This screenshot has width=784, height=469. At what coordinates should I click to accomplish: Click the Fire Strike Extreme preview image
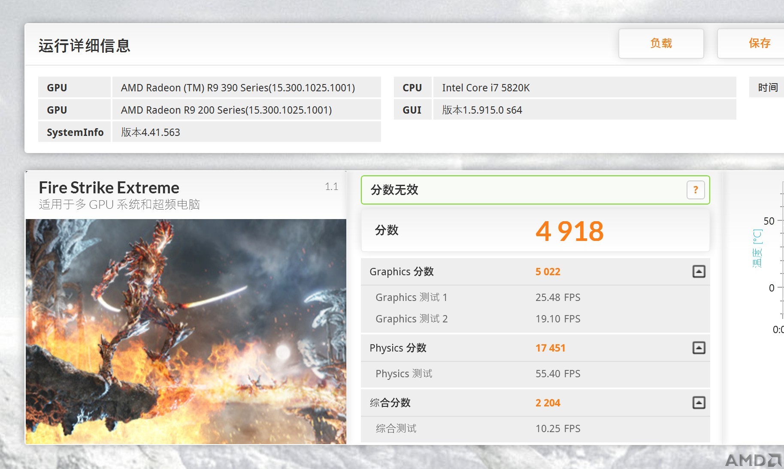point(186,331)
